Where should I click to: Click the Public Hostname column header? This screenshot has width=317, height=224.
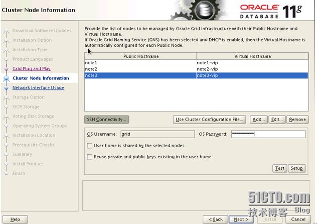pyautogui.click(x=140, y=56)
